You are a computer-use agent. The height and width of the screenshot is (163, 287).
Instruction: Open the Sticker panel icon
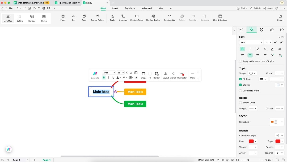pos(261,29)
